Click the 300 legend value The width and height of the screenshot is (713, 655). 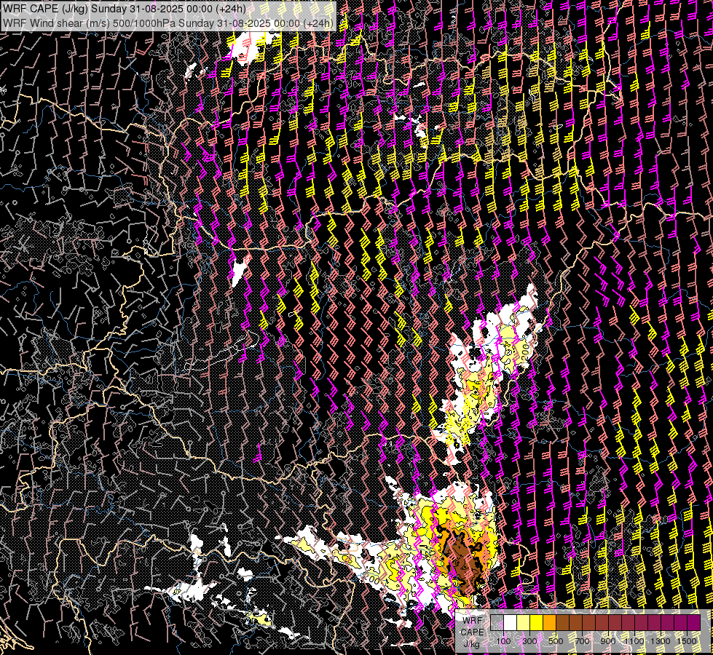point(529,641)
